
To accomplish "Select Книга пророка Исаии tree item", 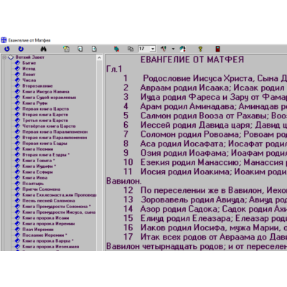I will tap(46, 218).
